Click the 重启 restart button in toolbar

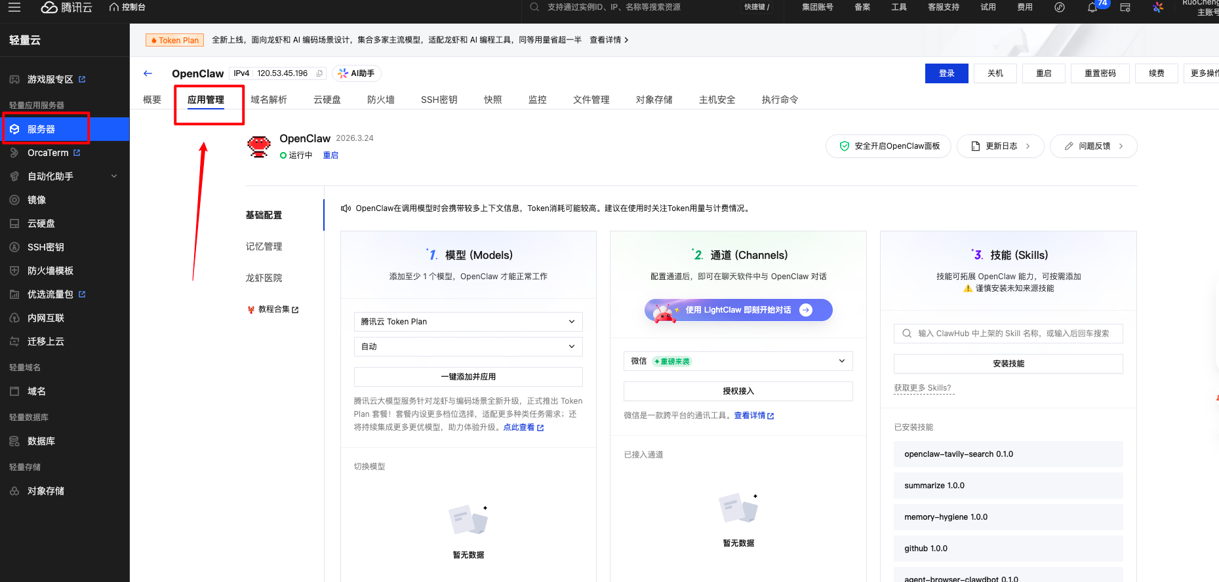1044,73
